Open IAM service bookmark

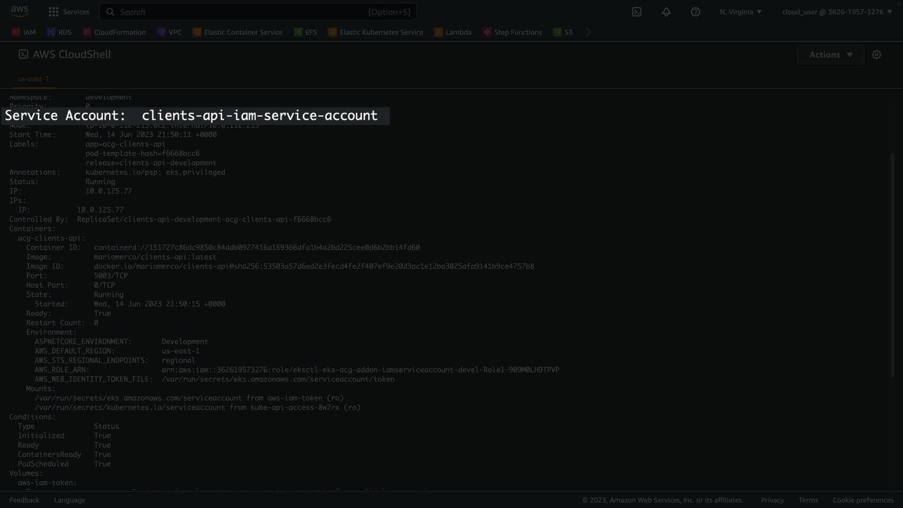(x=24, y=32)
